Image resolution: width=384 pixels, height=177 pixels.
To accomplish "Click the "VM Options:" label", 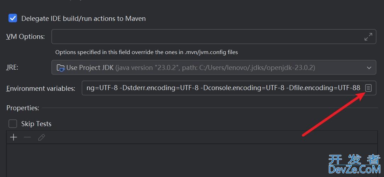I will 26,37.
